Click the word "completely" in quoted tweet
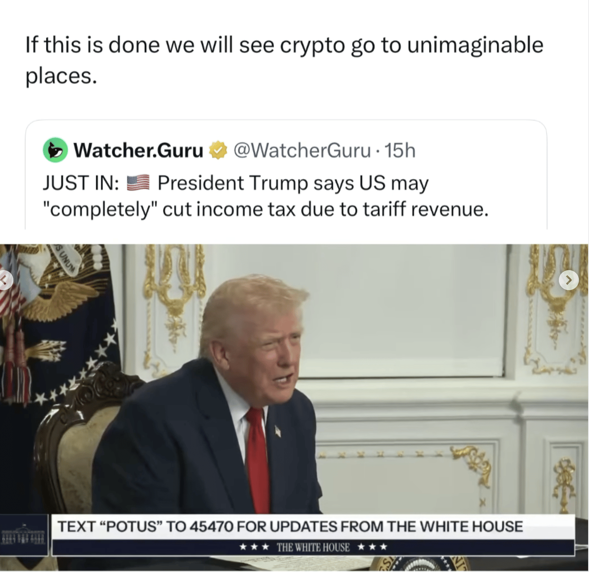Screen dimensions: 589x572 click(x=99, y=209)
